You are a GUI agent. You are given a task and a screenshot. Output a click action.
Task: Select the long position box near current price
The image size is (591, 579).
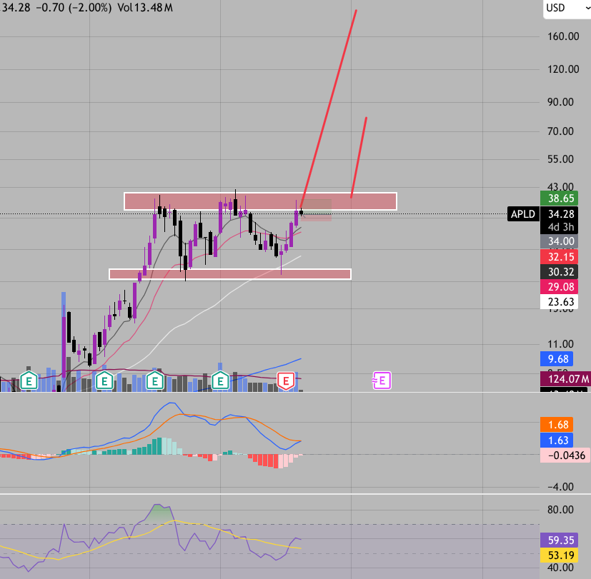pos(317,210)
